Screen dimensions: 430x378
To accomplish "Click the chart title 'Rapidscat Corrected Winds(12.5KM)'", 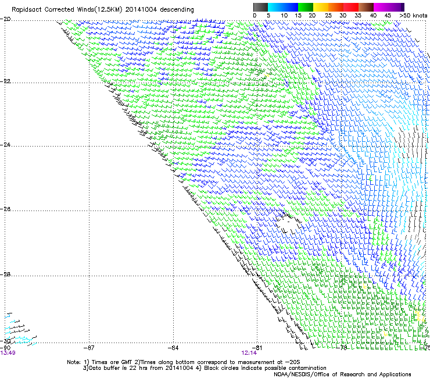I will point(67,10).
